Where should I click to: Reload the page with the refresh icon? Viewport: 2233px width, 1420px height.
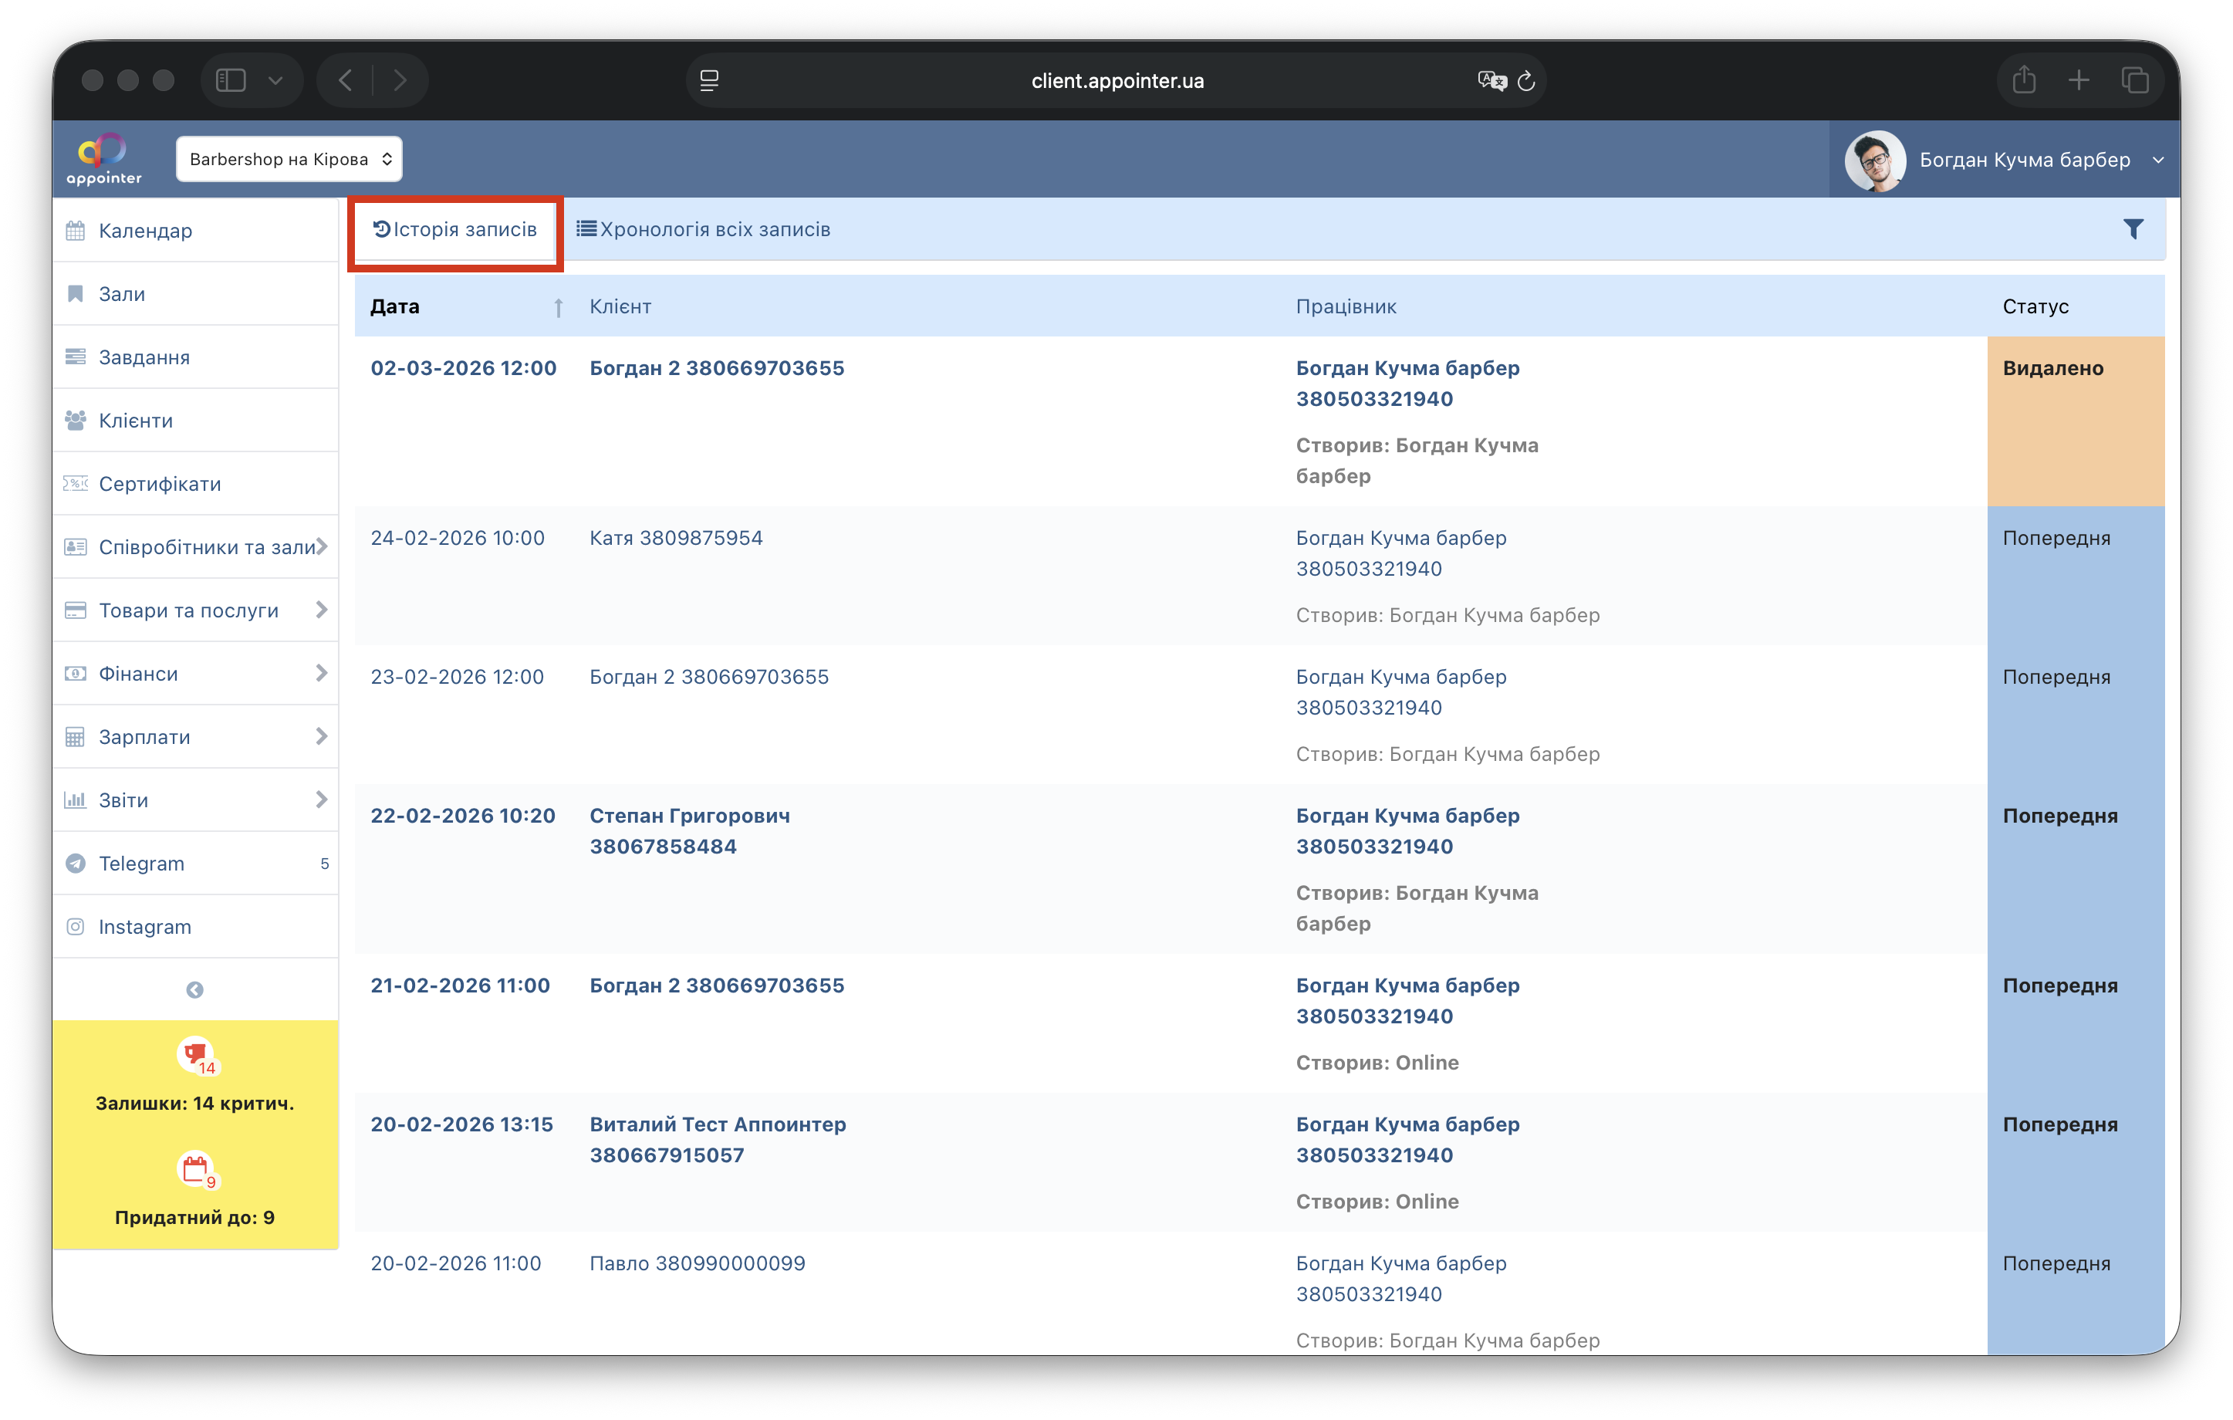1526,81
